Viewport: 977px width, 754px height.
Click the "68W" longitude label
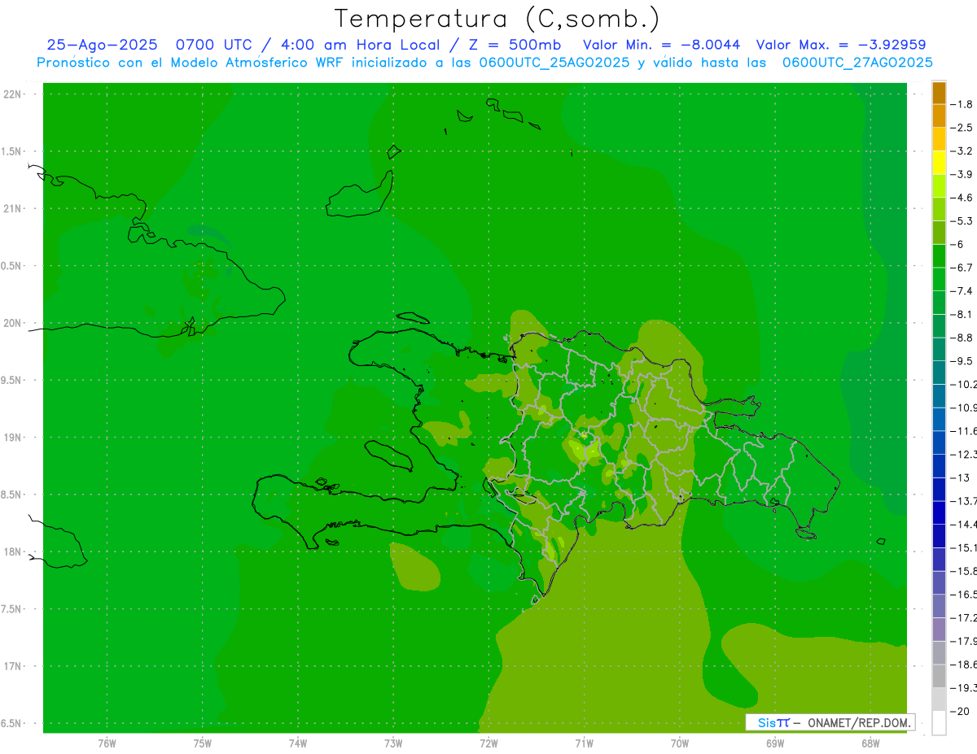tap(870, 743)
